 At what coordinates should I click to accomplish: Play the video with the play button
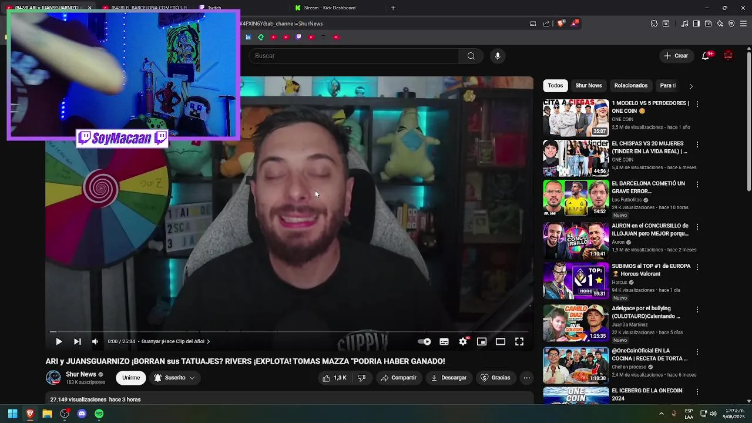coord(59,341)
